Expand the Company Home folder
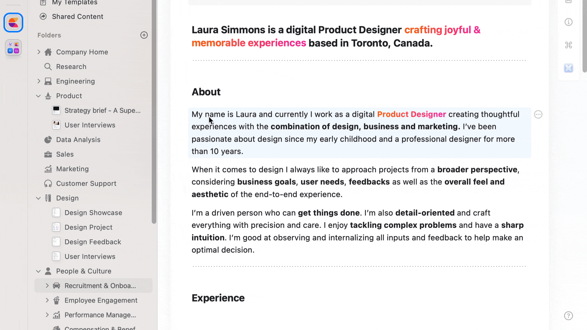 [x=39, y=52]
